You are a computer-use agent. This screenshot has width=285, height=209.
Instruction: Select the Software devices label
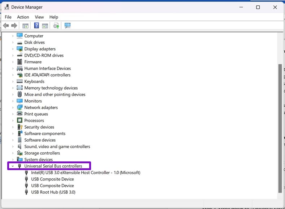point(40,140)
